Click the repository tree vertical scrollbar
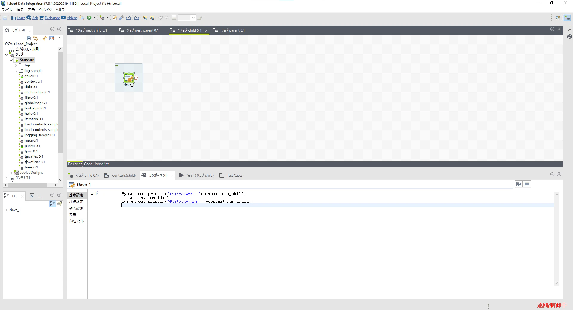573x310 pixels. pyautogui.click(x=60, y=102)
